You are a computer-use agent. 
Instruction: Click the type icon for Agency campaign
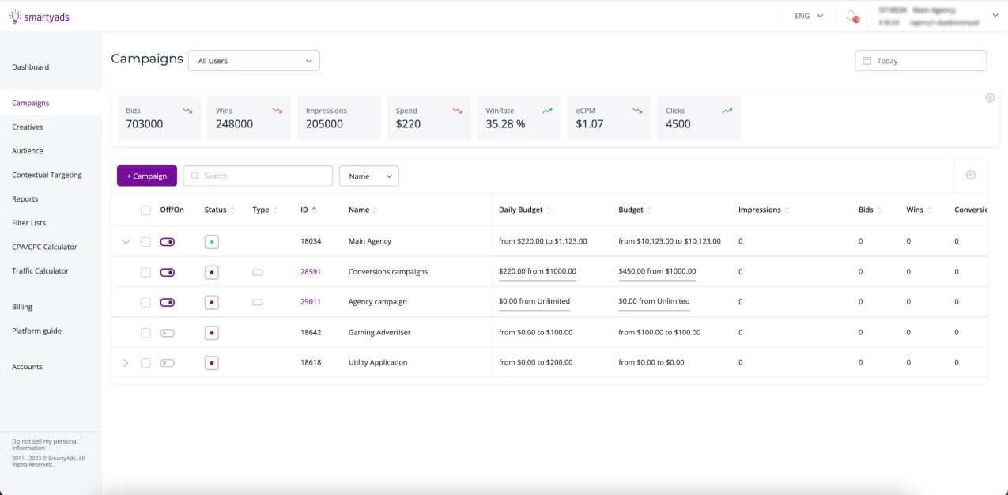258,302
